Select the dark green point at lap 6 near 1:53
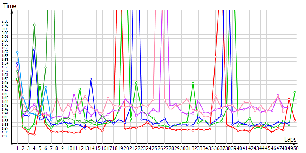Screen dimensions: 306x153 coord(46,68)
